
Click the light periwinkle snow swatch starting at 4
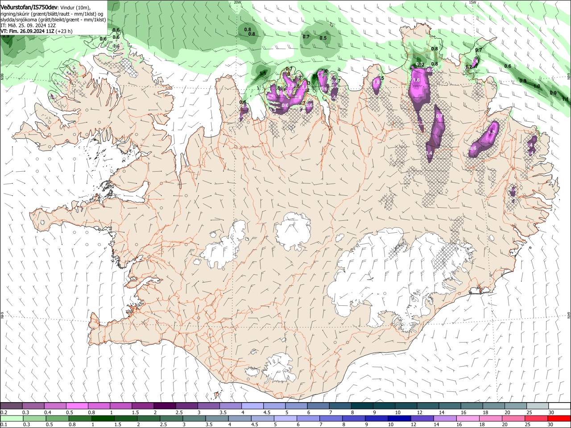click(252, 406)
